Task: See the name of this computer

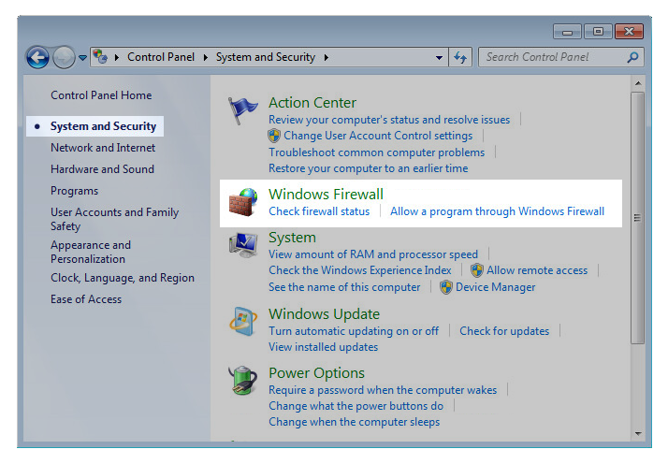Action: 344,287
